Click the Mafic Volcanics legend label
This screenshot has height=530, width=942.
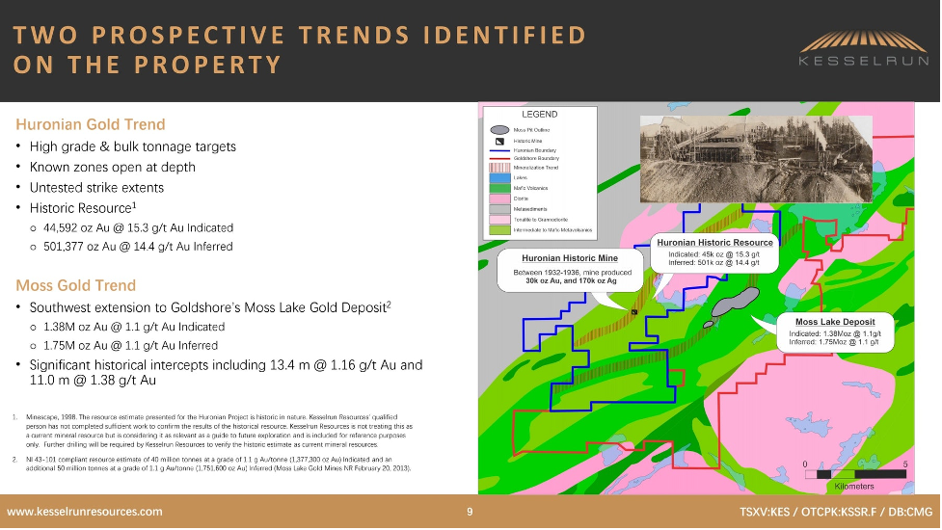click(530, 189)
